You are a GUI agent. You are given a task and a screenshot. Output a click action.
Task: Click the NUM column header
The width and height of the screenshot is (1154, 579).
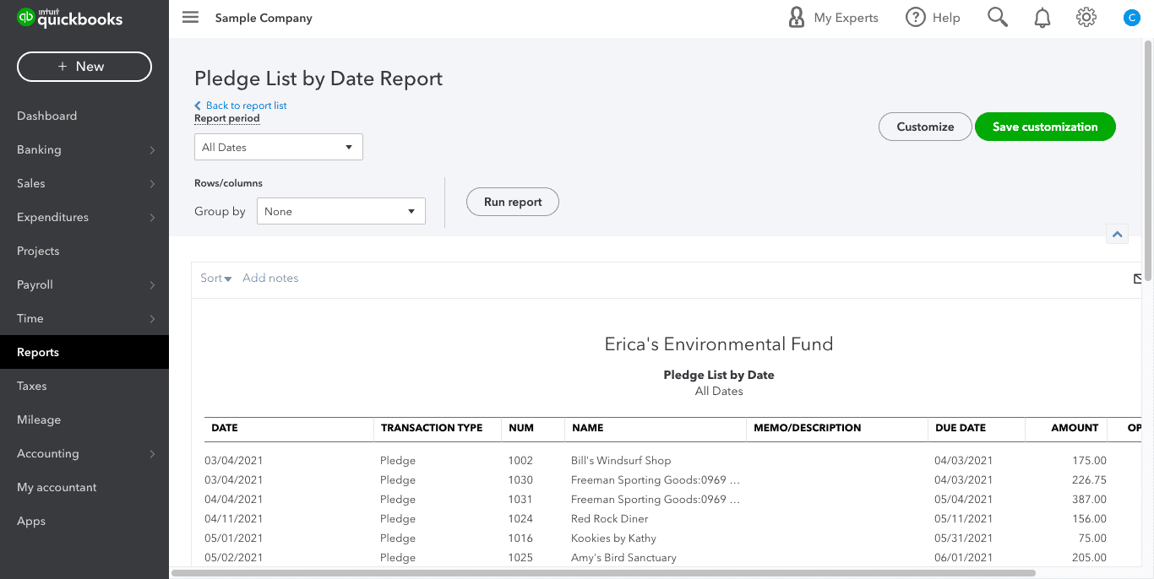coord(521,428)
